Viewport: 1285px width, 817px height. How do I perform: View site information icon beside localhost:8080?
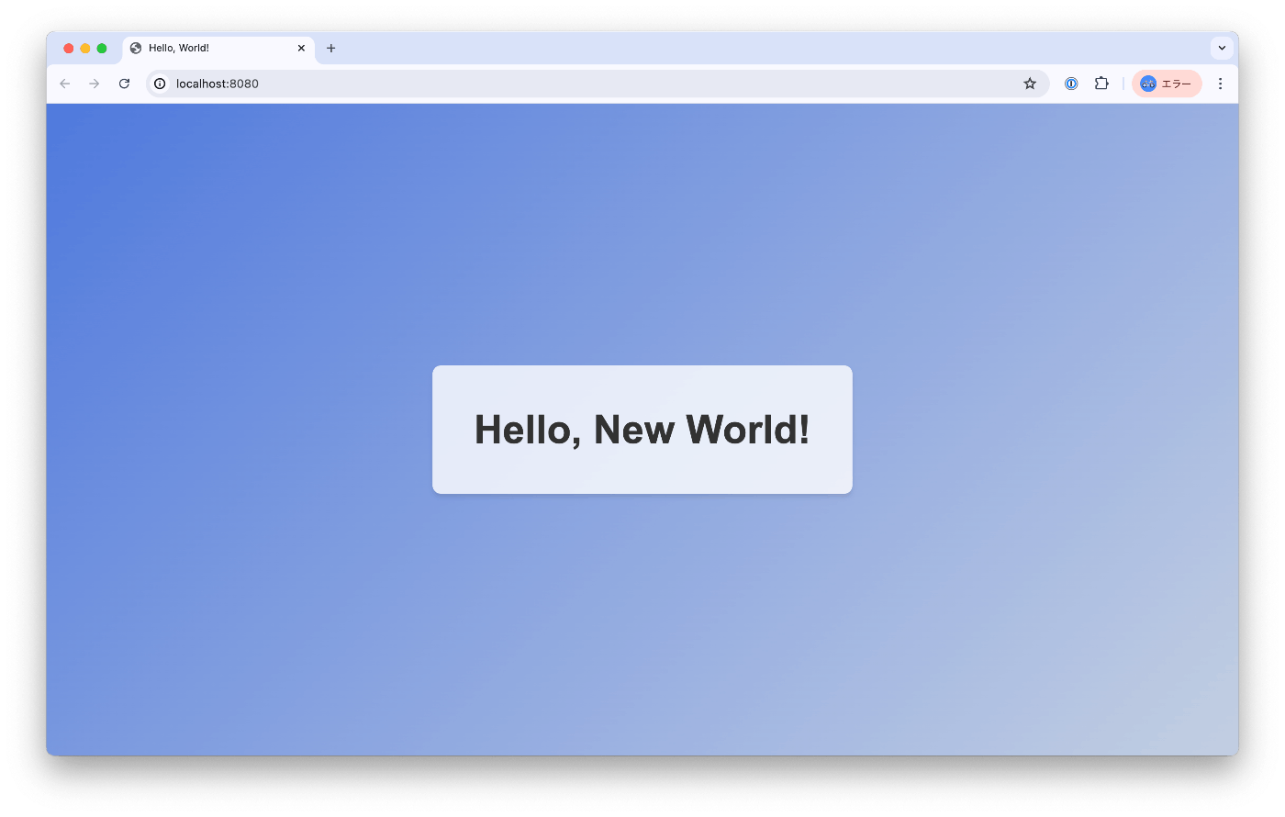(x=160, y=84)
